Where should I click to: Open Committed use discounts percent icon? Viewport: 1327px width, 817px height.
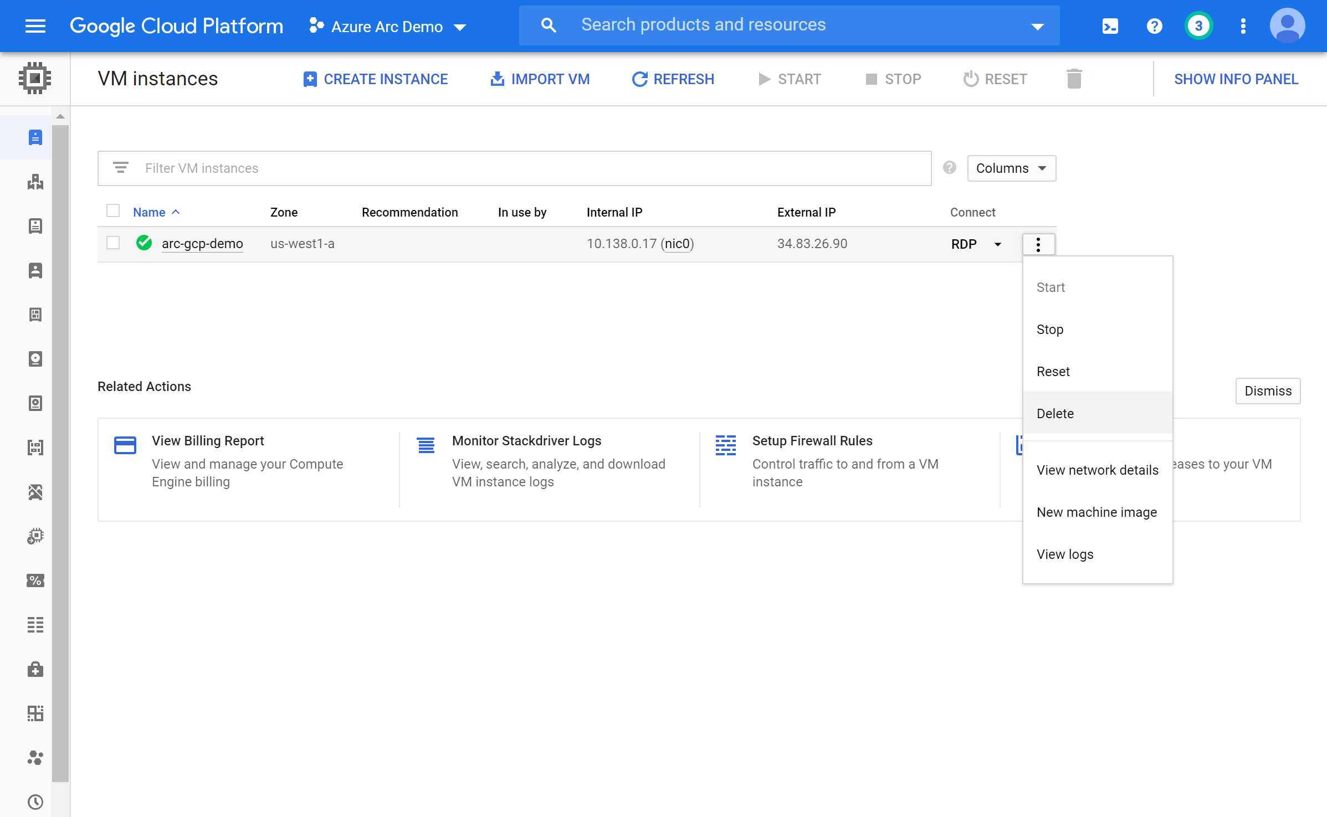(x=35, y=580)
